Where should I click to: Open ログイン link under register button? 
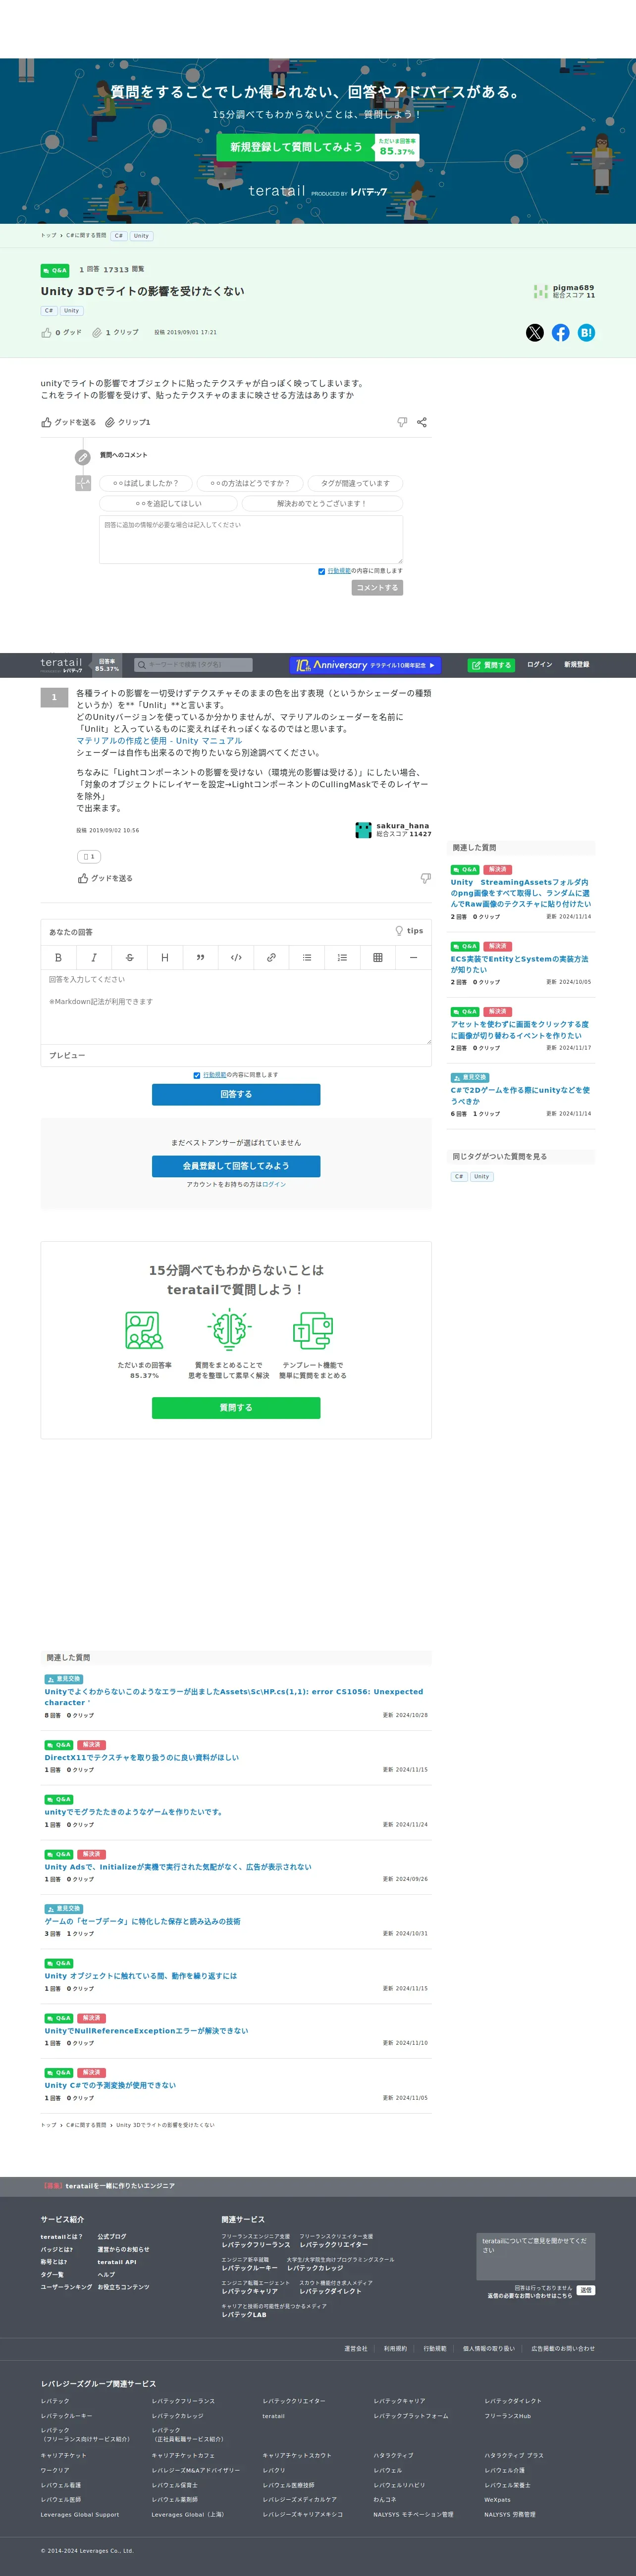(x=274, y=1184)
